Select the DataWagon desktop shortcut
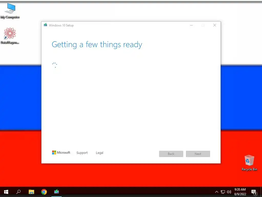Image resolution: width=262 pixels, height=197 pixels. point(10,36)
